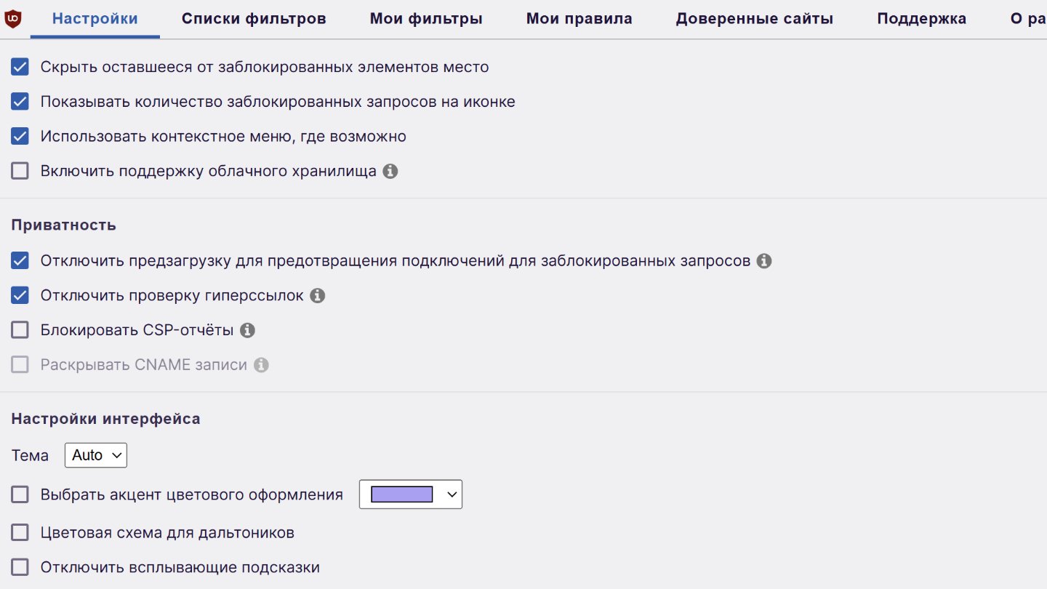1047x589 pixels.
Task: Click info icon next to CSP-отчёты
Action: tap(247, 330)
